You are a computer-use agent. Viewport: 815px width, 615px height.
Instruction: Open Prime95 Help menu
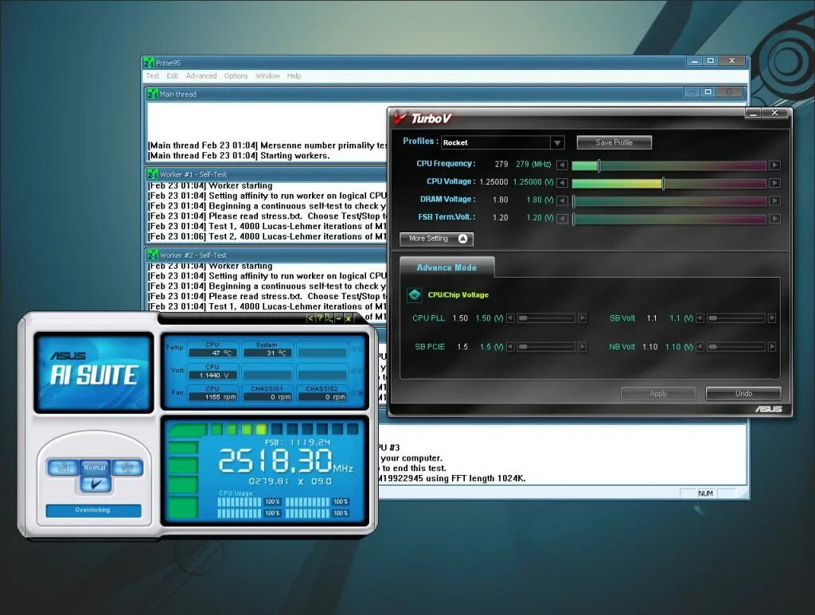[x=294, y=76]
